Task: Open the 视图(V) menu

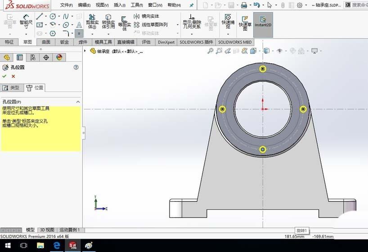Action: tap(102, 5)
